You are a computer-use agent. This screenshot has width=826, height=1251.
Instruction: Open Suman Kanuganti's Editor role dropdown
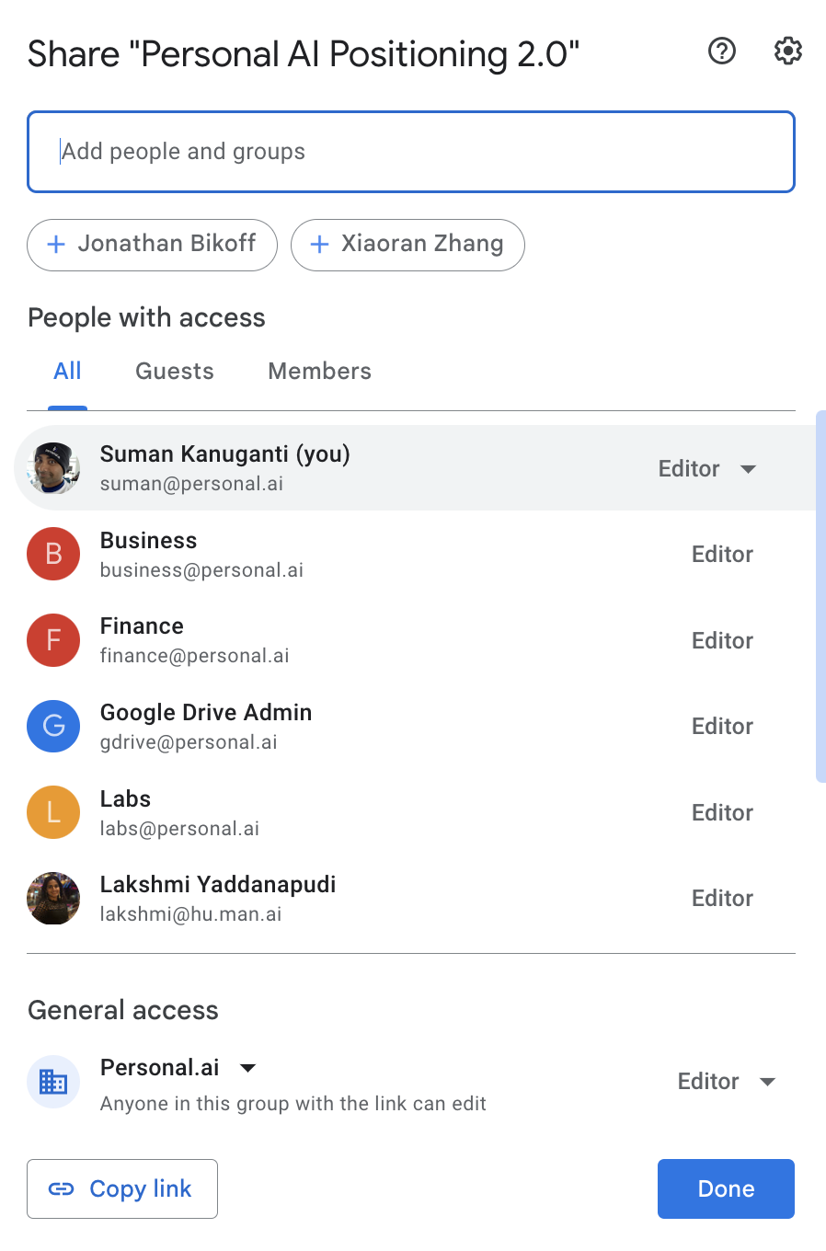[x=707, y=469]
